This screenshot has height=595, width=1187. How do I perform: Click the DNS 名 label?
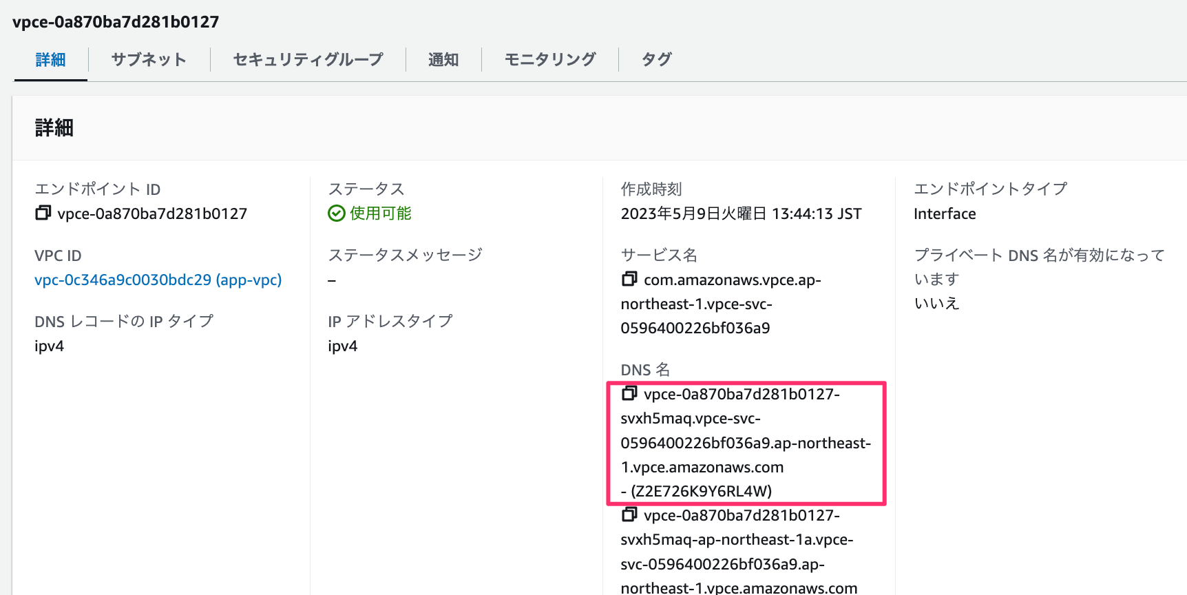pos(645,370)
